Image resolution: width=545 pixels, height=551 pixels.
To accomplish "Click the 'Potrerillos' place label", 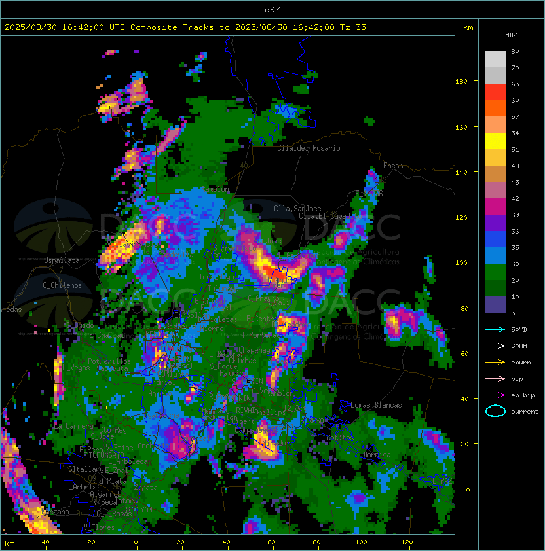I will (x=109, y=361).
